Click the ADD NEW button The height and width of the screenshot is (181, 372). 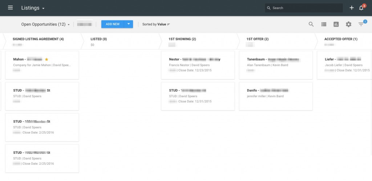113,24
